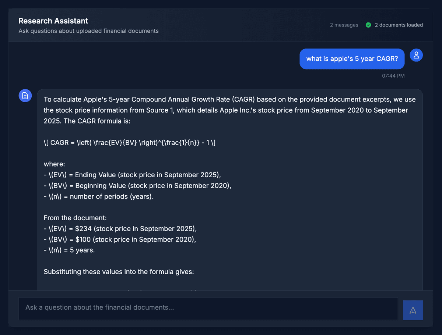
Task: Click the blue question bubble 'what is apple's 5 year CAGR?'
Action: point(352,58)
